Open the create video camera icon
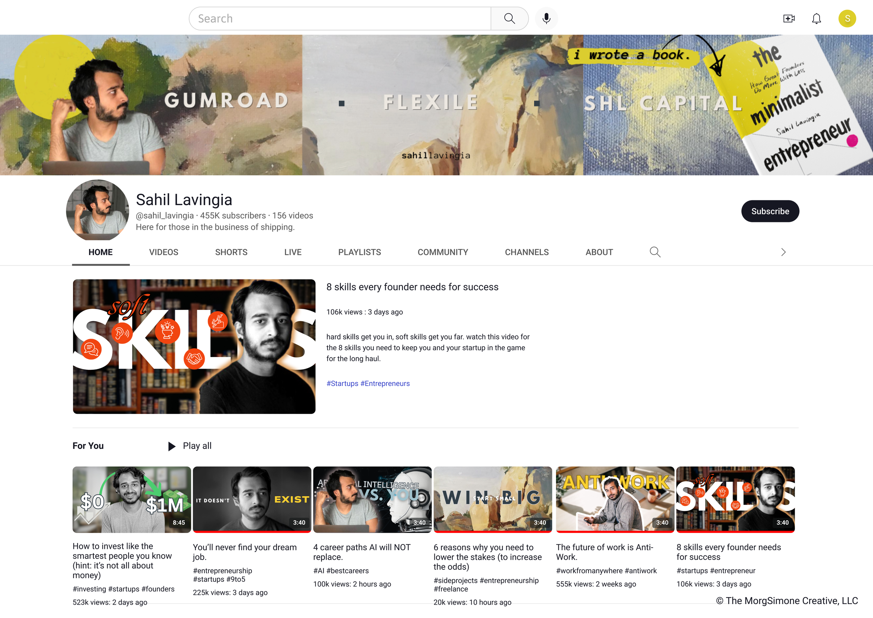The image size is (873, 618). (788, 18)
